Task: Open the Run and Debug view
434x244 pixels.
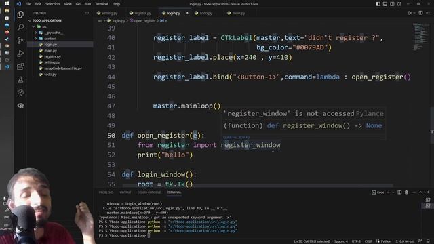Action: click(20, 54)
